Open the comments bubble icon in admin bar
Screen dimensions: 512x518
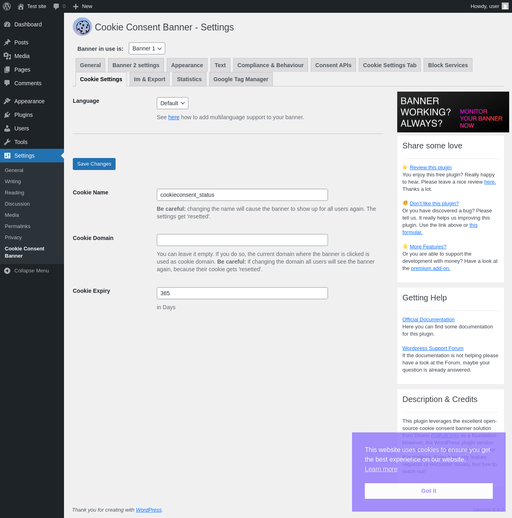pos(56,6)
